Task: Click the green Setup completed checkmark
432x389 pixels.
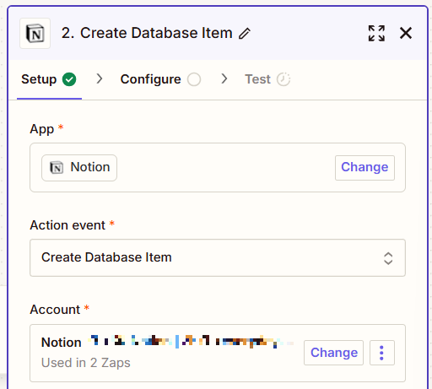Action: click(69, 79)
